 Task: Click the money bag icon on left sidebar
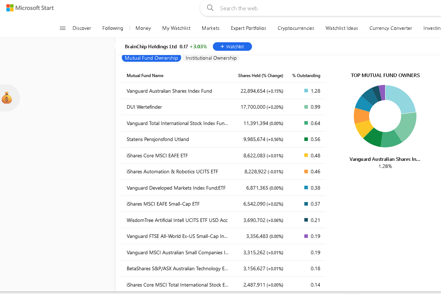[7, 98]
